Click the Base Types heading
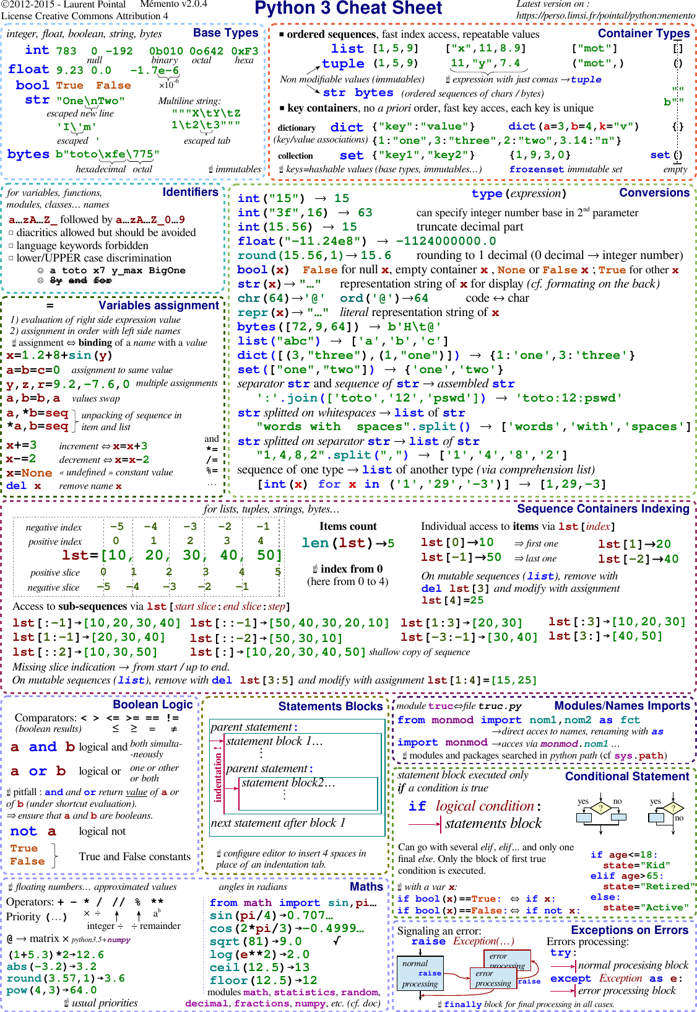 (225, 33)
